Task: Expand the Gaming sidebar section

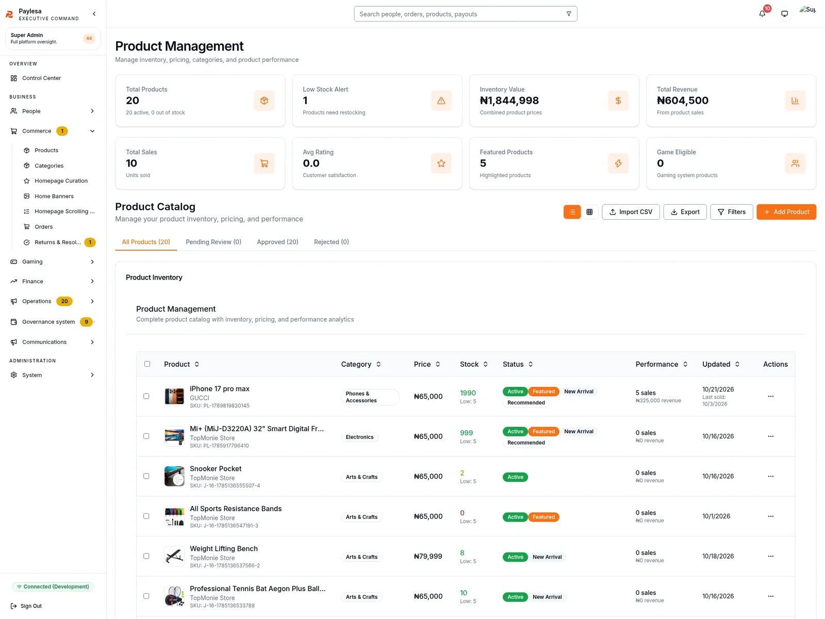Action: click(53, 262)
